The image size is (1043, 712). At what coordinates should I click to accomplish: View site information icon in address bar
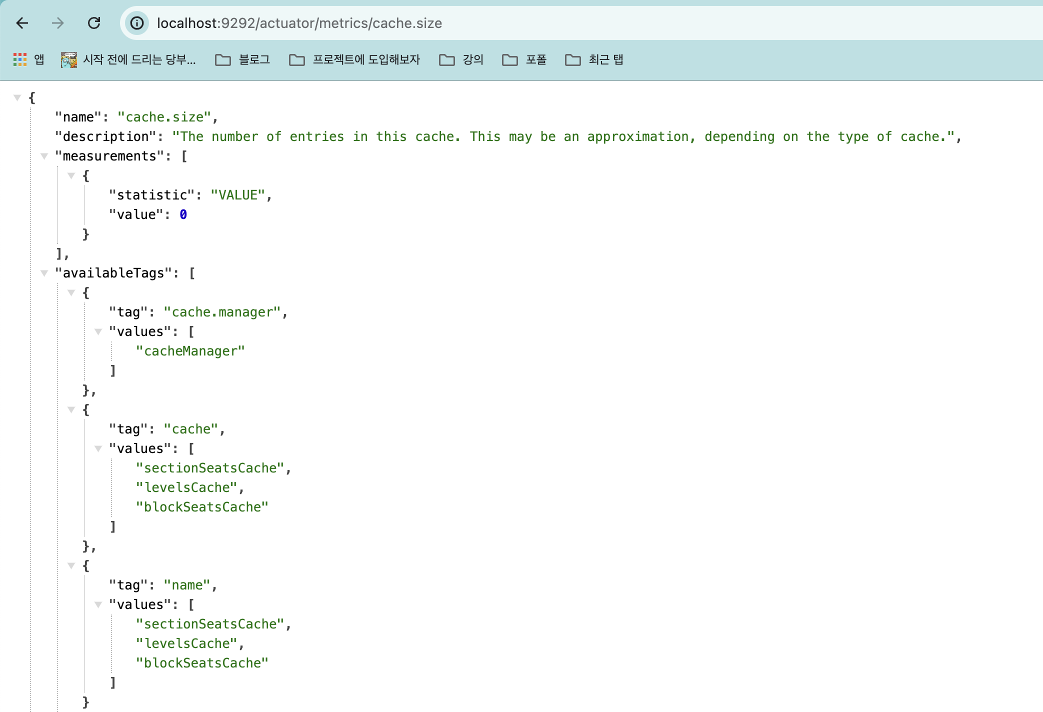(x=137, y=23)
